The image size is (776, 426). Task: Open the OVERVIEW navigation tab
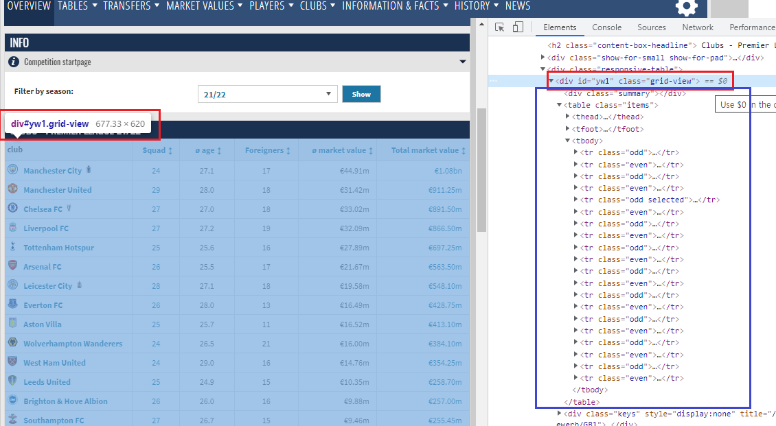29,6
